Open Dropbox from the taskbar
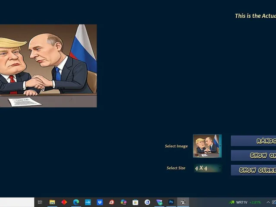276x207 pixels. click(x=100, y=202)
